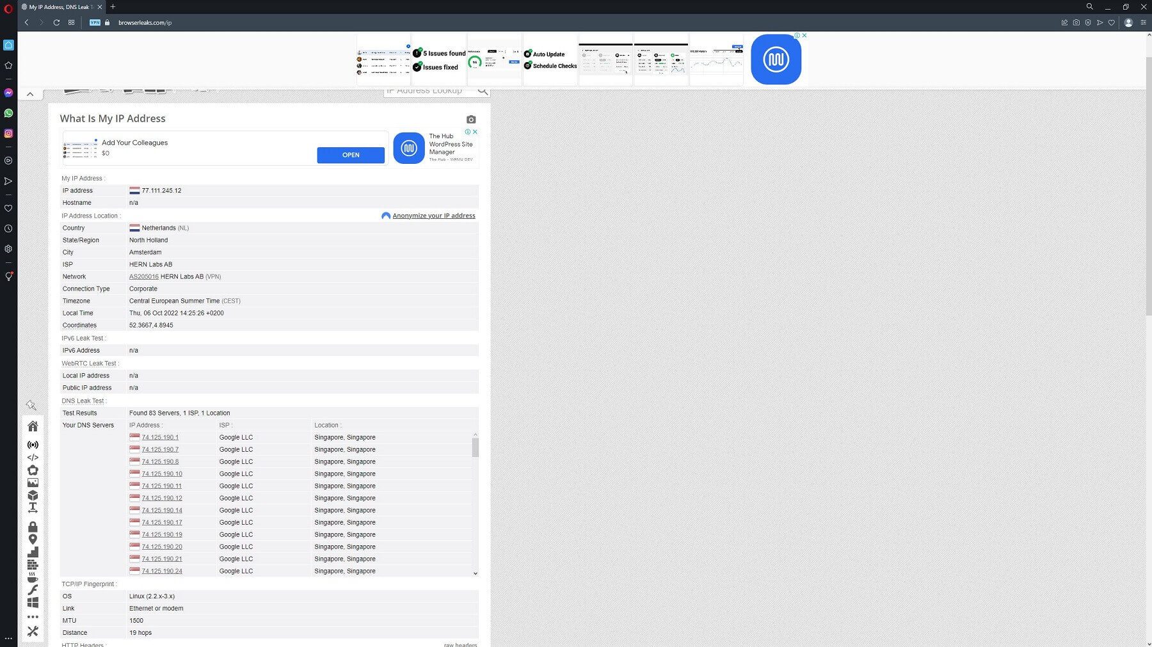This screenshot has height=647, width=1152.
Task: Open DNS server 74.125.190.7 link
Action: pos(160,450)
